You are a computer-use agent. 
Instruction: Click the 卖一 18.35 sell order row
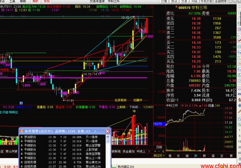pyautogui.click(x=201, y=37)
